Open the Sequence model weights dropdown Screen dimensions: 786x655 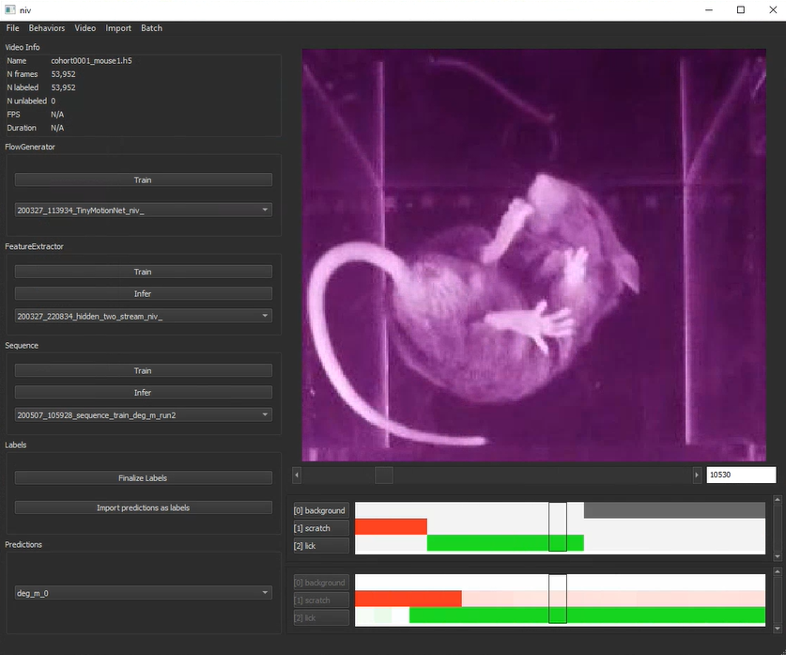[x=144, y=414]
